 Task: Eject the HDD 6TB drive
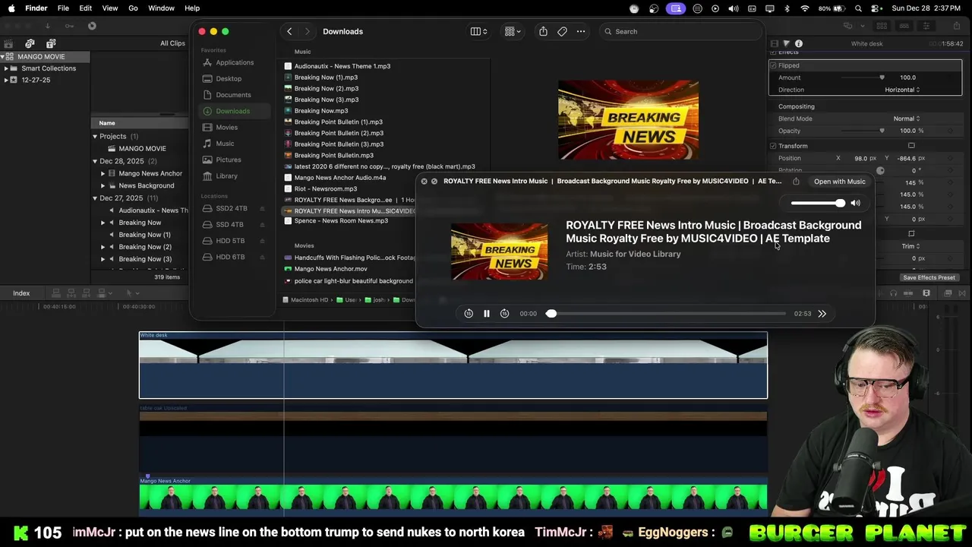tap(263, 257)
